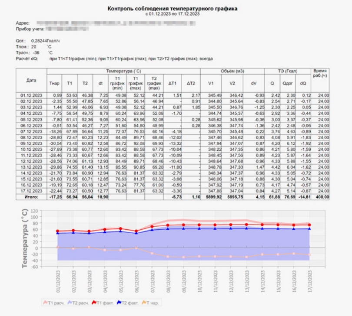Click the red T1 point at 05/12/2023
This screenshot has height=316, width=352.
(x=120, y=228)
